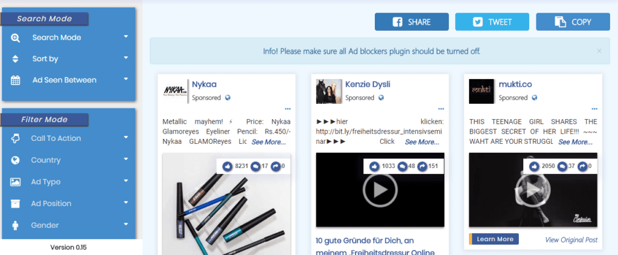The width and height of the screenshot is (618, 255).
Task: Play the Kenzie Dysli ad video
Action: tap(380, 190)
